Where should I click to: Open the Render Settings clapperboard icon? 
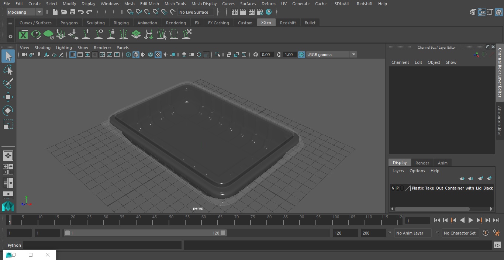tap(260, 12)
